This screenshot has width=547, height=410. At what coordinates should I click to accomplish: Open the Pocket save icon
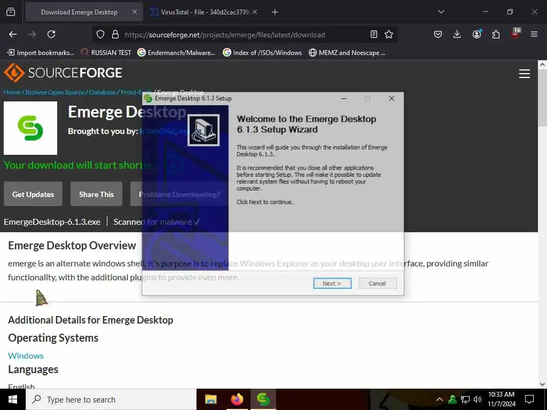click(438, 34)
